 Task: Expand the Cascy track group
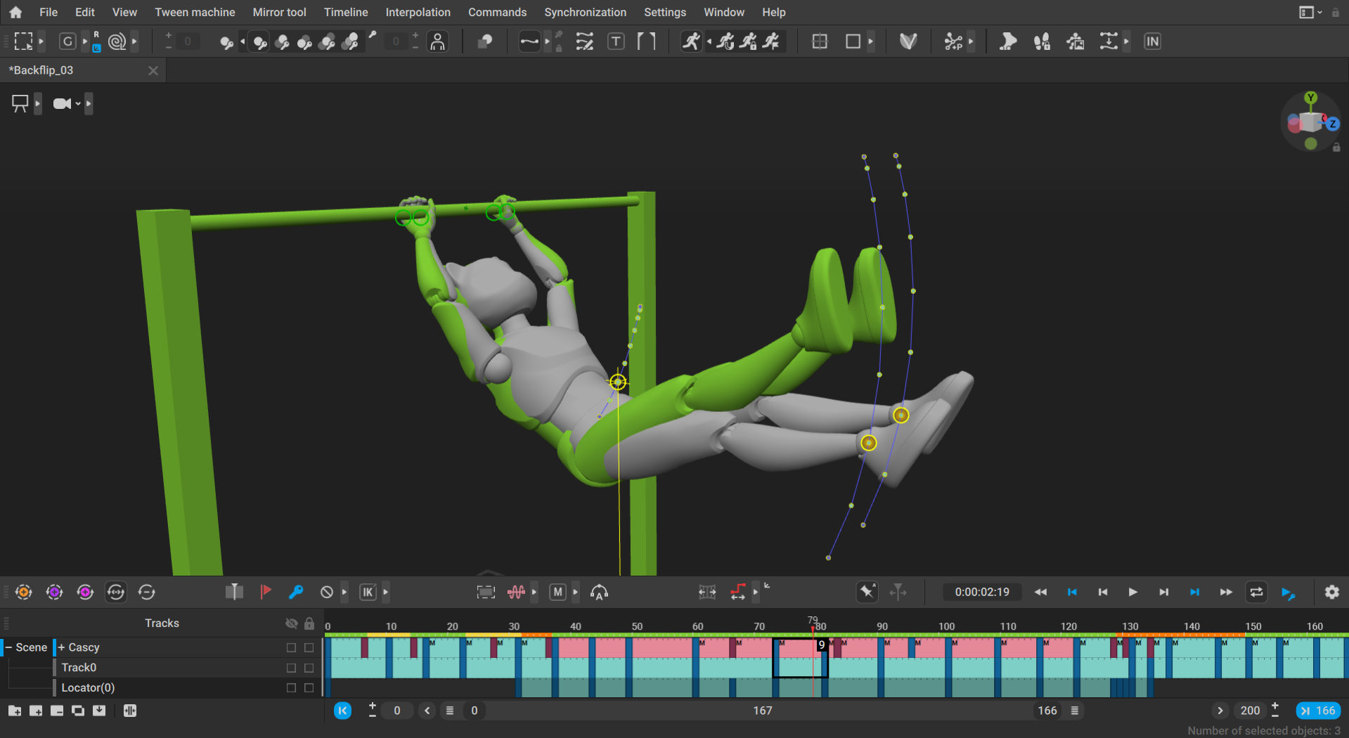coord(62,647)
